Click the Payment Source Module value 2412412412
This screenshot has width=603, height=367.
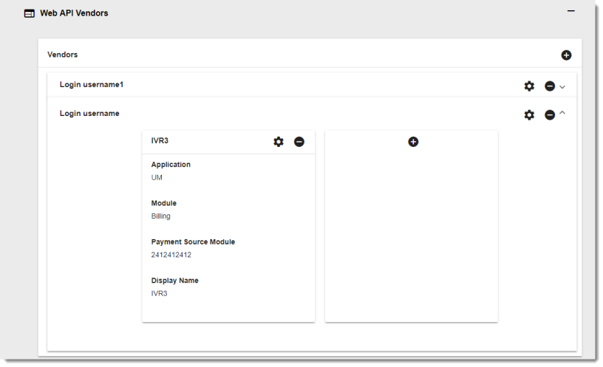(171, 255)
